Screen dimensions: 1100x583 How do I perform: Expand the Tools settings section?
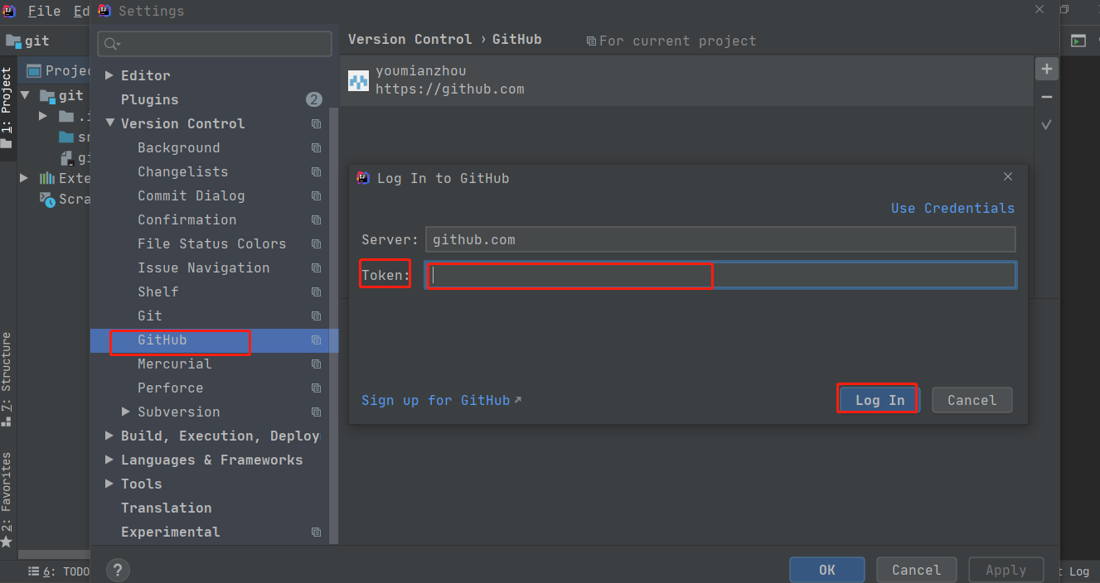(x=109, y=484)
